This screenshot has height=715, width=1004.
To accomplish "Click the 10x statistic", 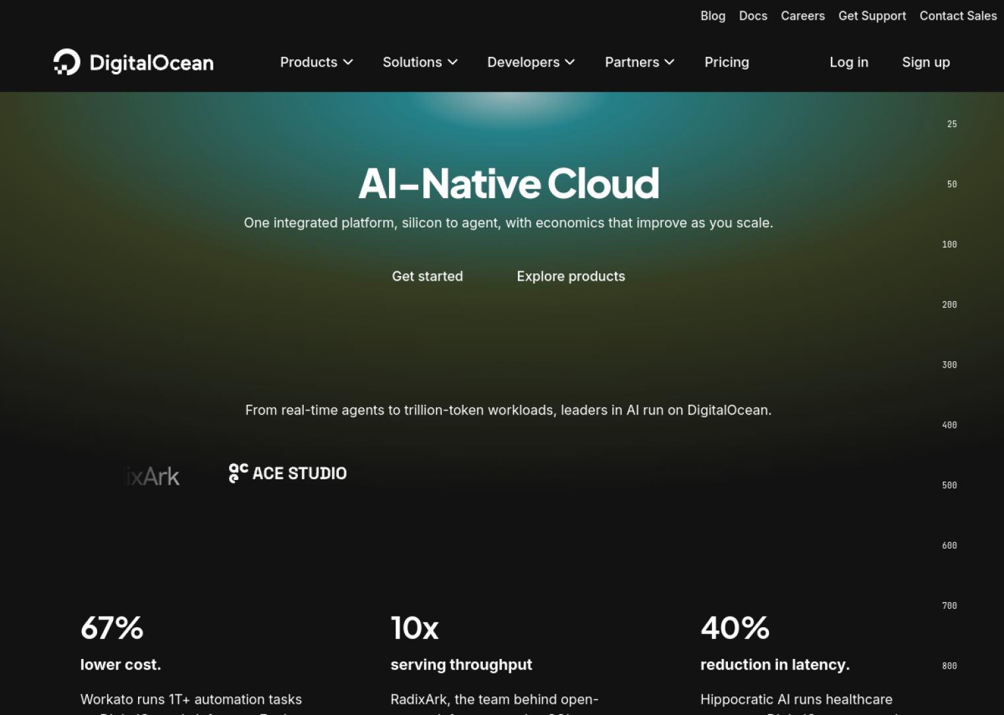I will 414,628.
